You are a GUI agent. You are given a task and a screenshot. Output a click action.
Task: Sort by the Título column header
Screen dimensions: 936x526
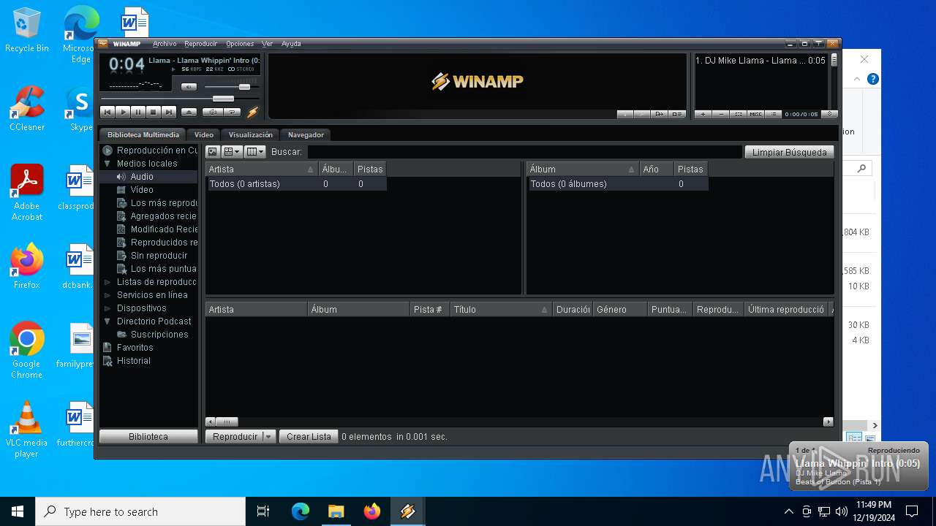coord(501,309)
